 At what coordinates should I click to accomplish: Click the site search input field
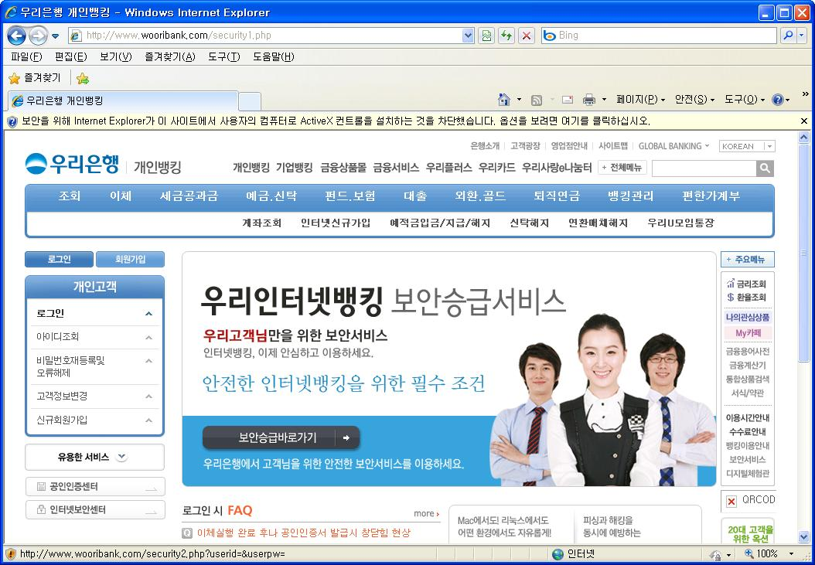704,168
